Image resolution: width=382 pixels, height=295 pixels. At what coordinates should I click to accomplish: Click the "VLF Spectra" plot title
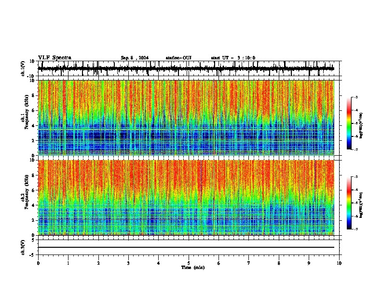[x=55, y=58]
